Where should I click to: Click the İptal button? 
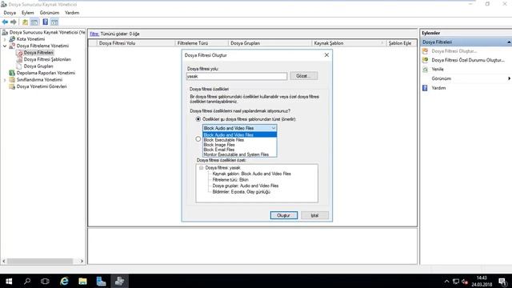point(314,215)
